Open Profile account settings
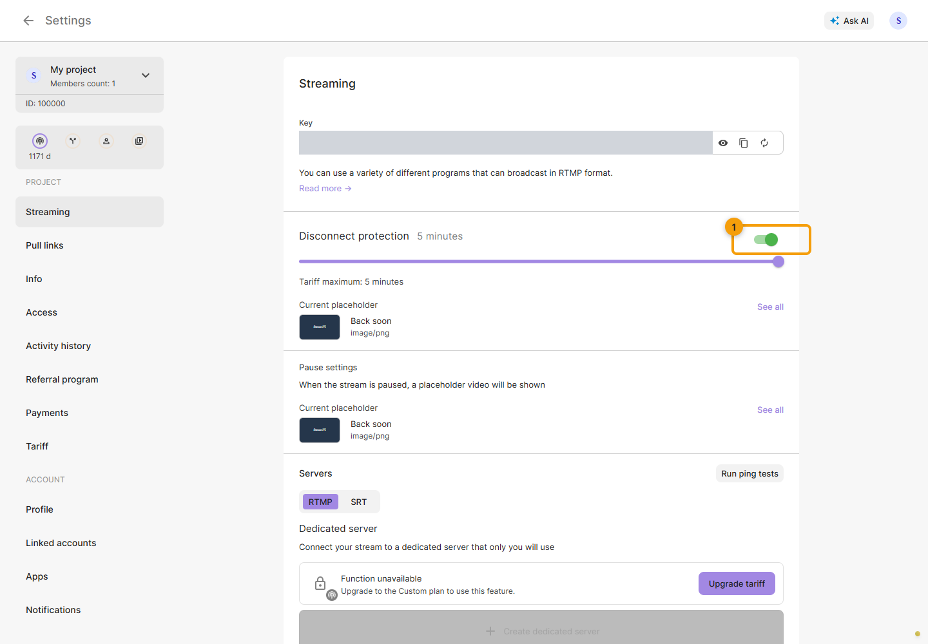 tap(90, 509)
